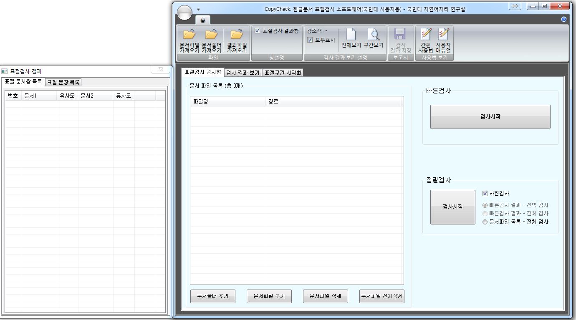Switch to 검사 결과 보기 tab
Viewport: 576px width, 320px height.
point(243,73)
